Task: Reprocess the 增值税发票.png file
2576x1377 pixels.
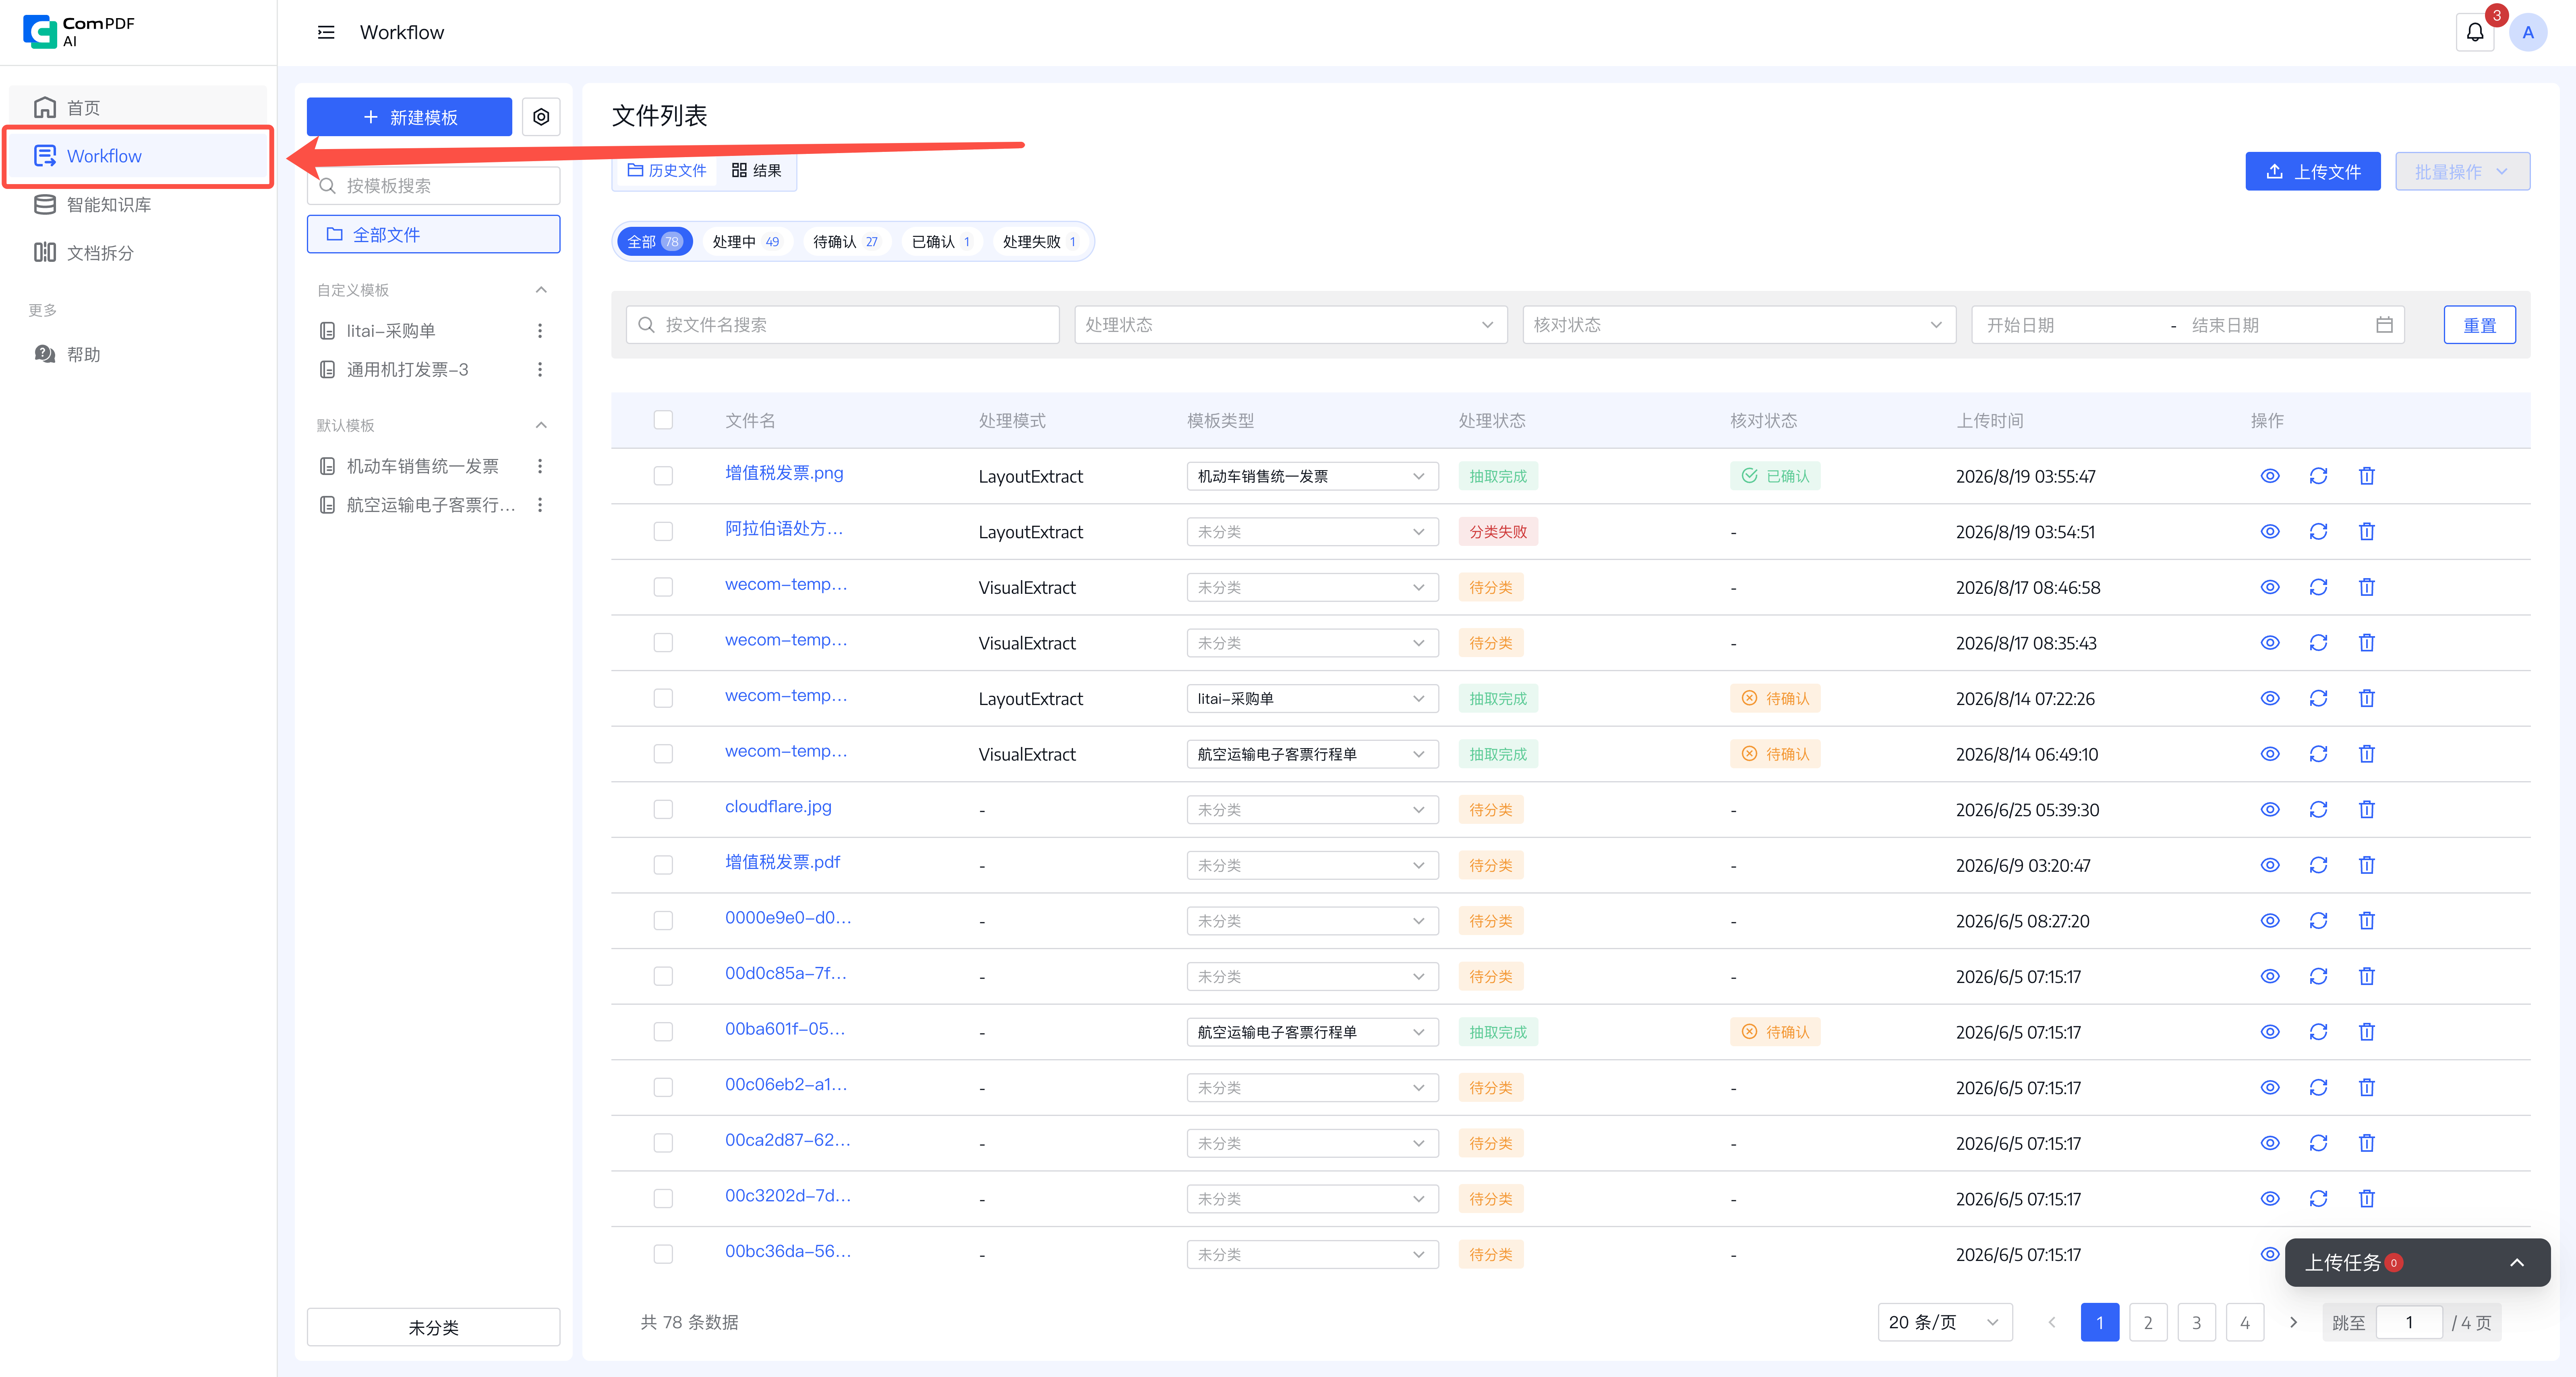Action: pyautogui.click(x=2318, y=476)
